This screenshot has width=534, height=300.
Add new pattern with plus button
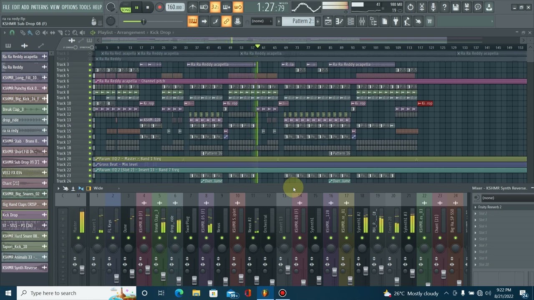point(317,21)
